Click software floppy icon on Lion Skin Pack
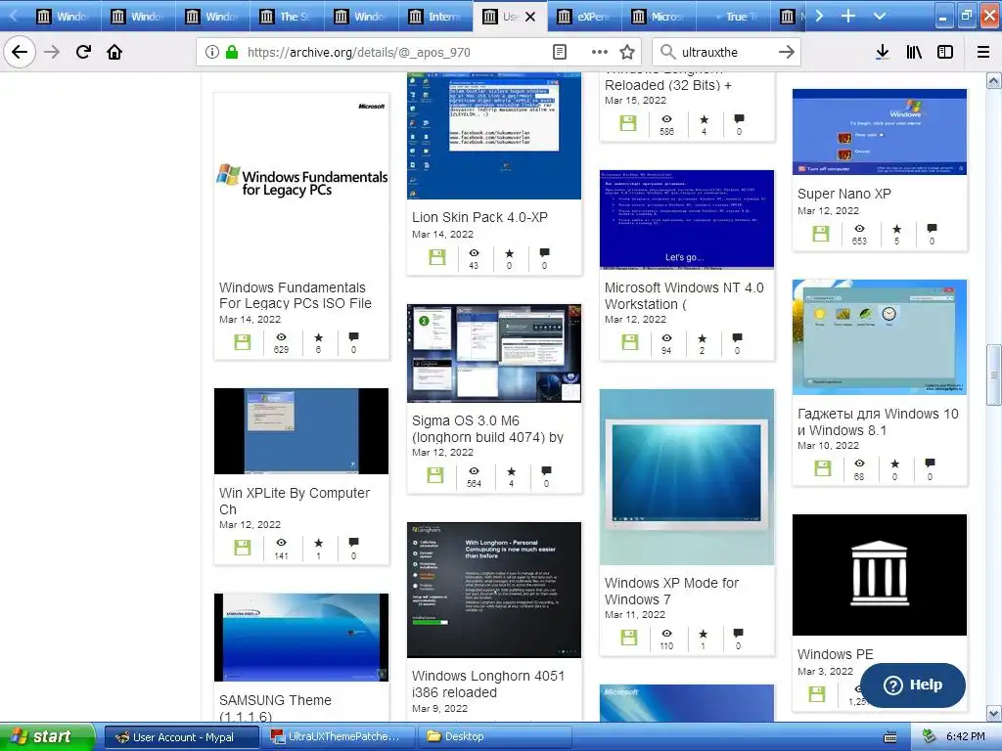 pos(437,257)
